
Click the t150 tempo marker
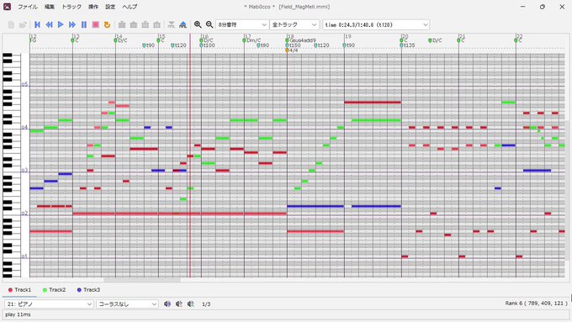[x=293, y=45]
